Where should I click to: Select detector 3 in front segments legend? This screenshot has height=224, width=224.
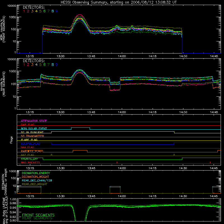32,11
